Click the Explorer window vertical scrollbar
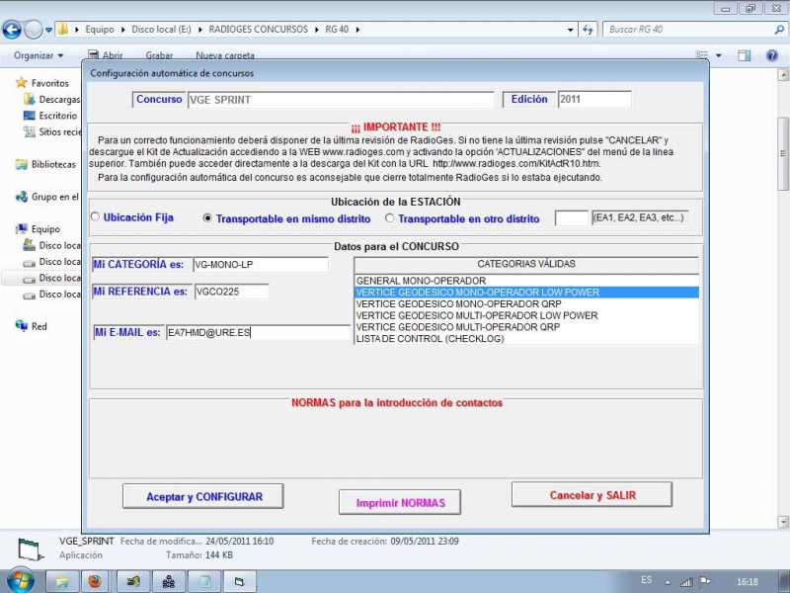790x593 pixels. 783,148
